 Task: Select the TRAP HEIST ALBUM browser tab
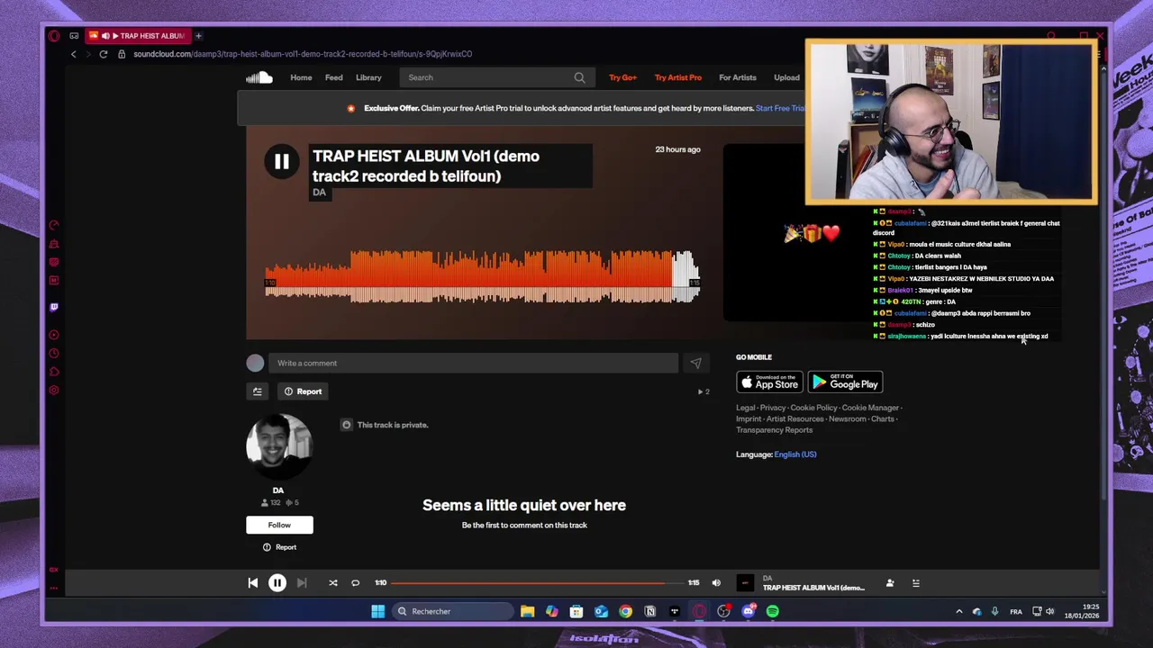[x=137, y=36]
